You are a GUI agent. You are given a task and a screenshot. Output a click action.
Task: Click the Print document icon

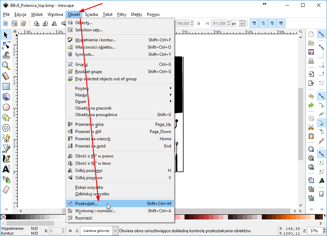311,61
